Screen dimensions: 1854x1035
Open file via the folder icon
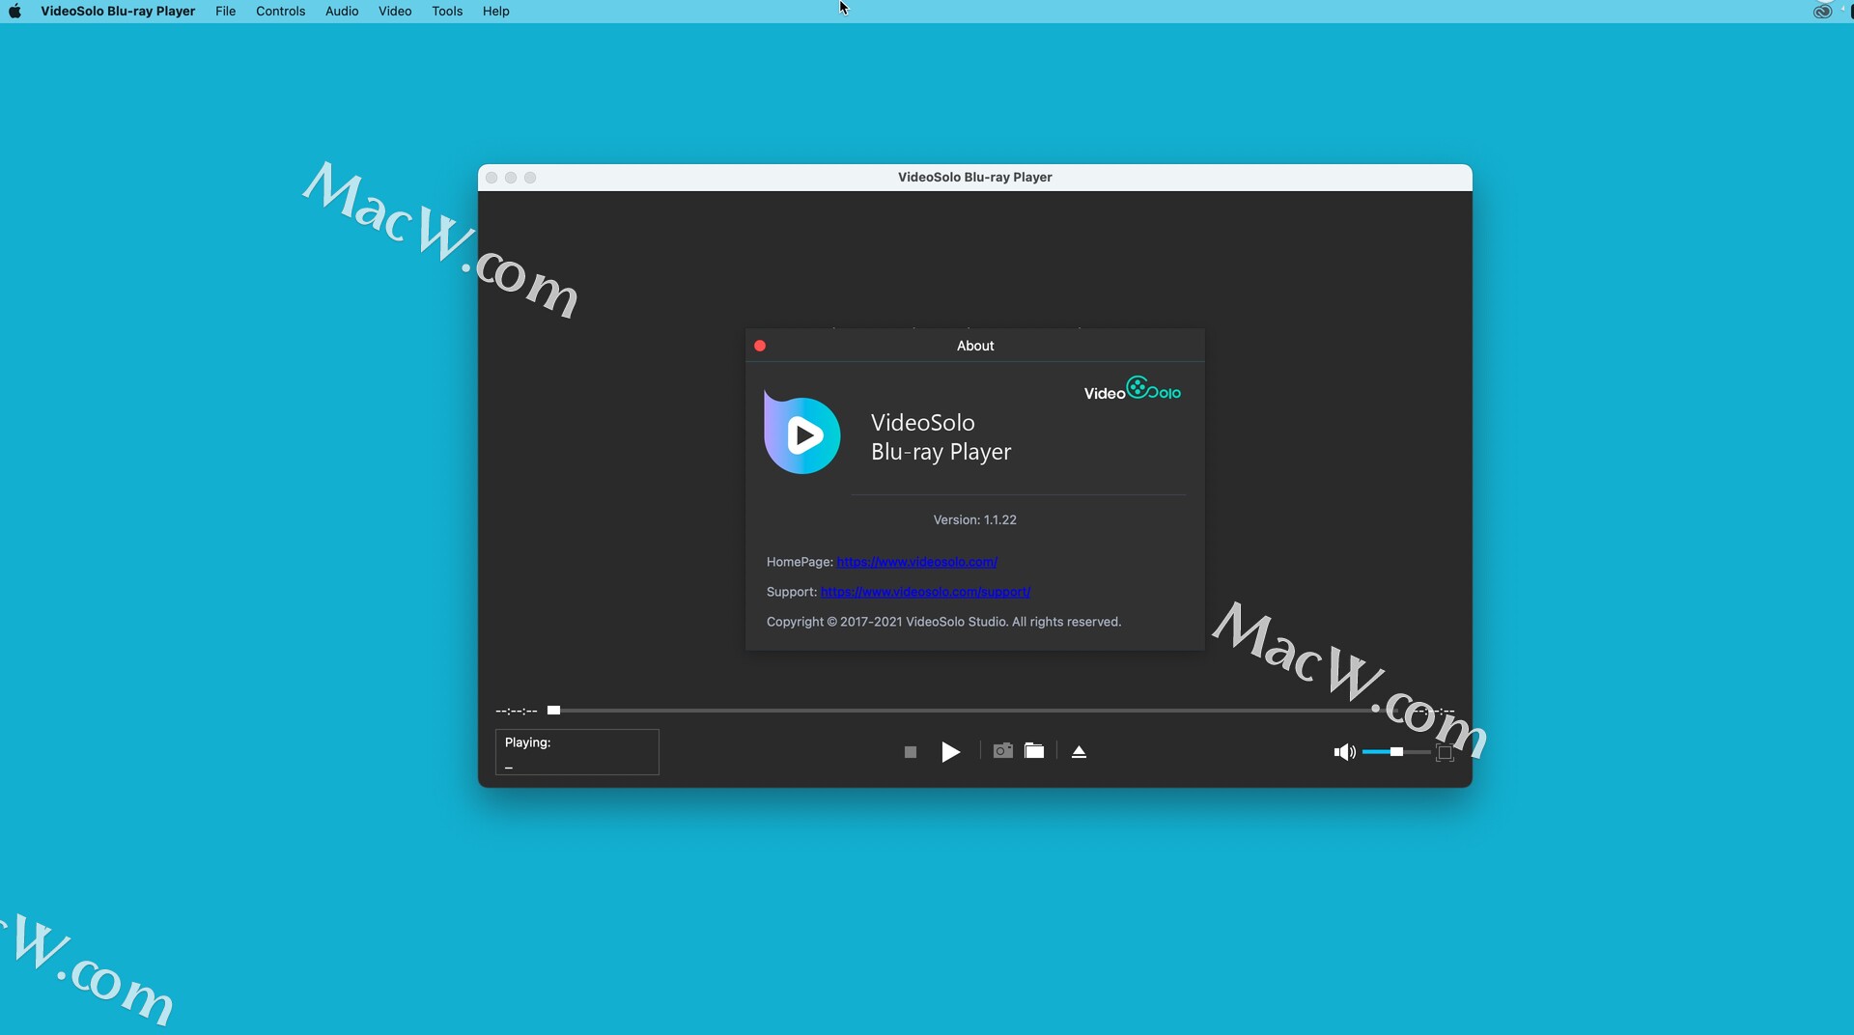point(1034,751)
